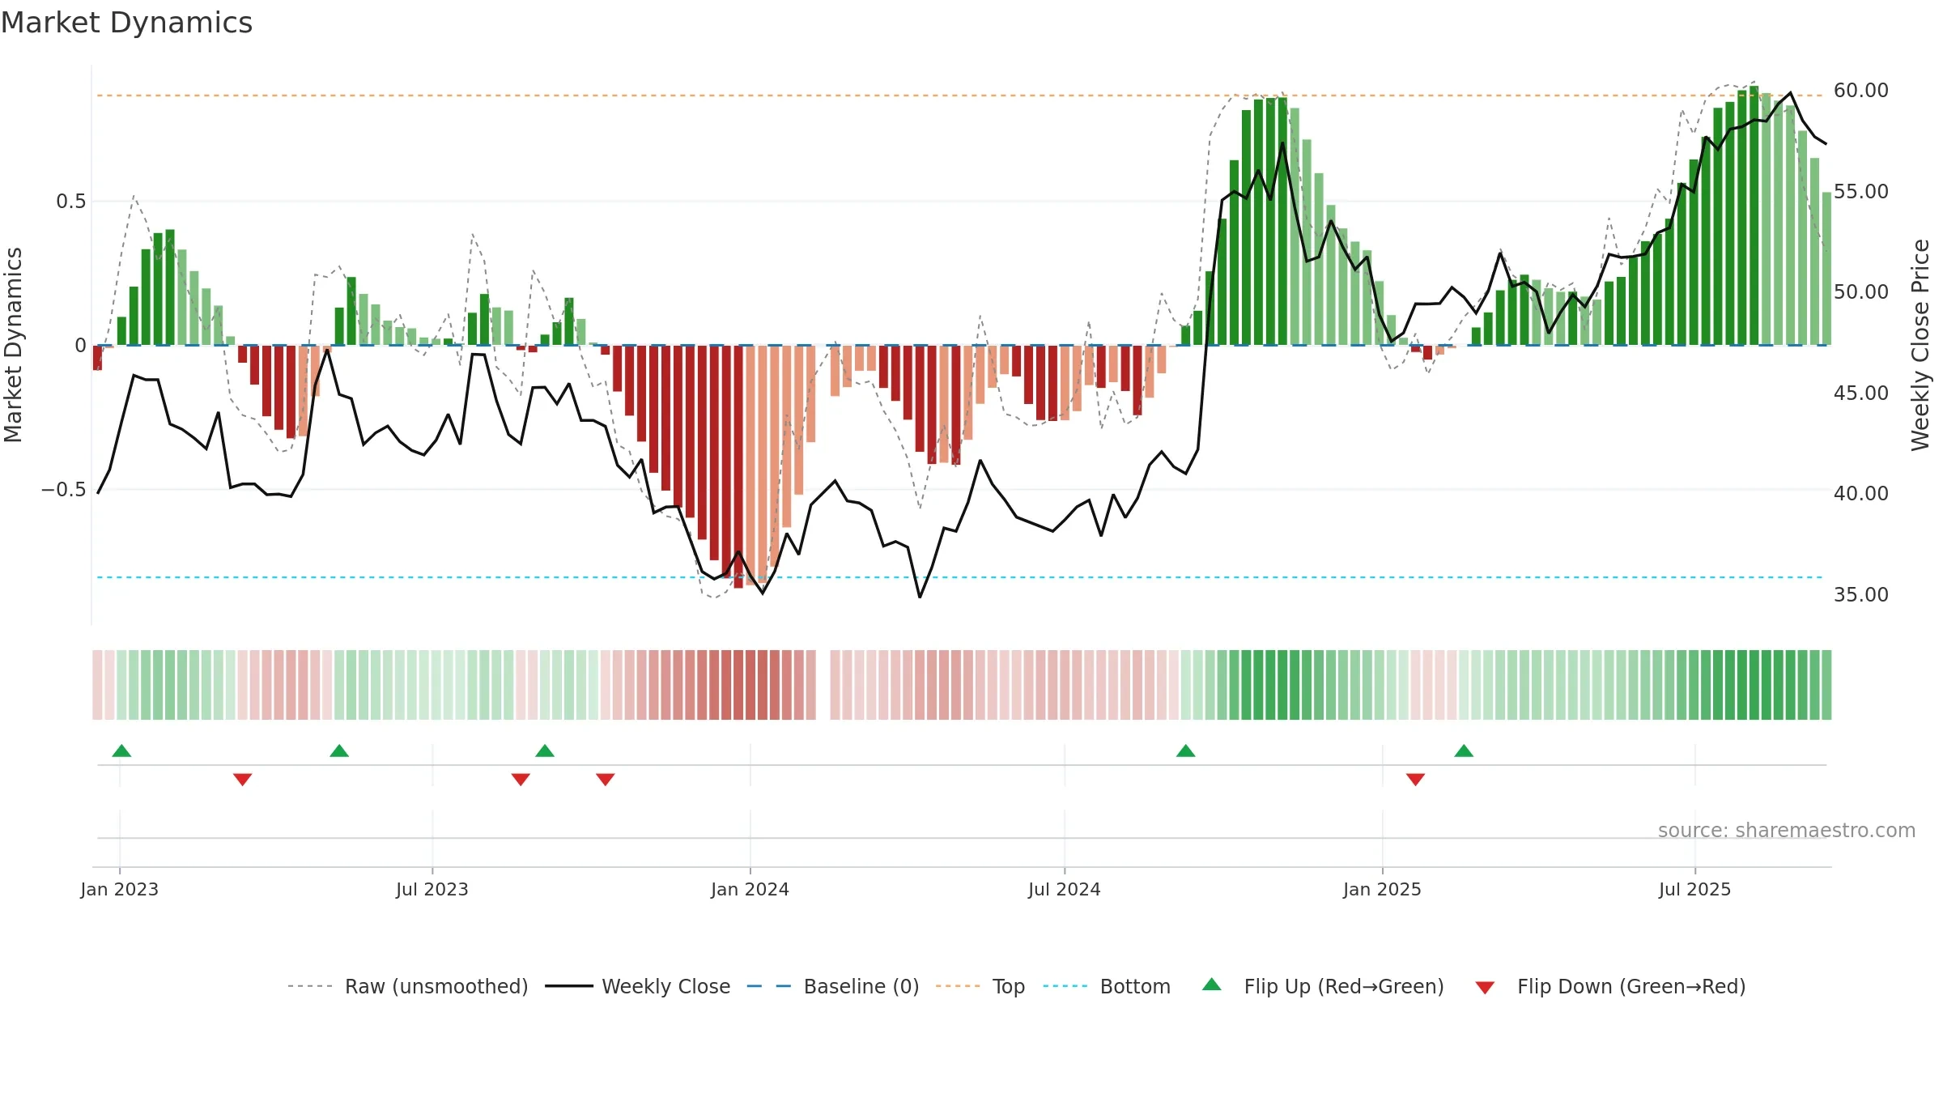Click the 40.00 price axis value
This screenshot has height=1093, width=1943.
tap(1861, 493)
